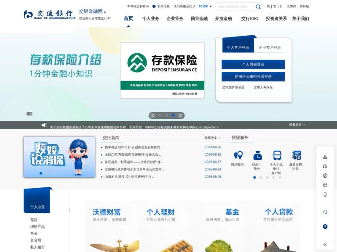Click the search magnifier icon
337x252 pixels.
(258, 7)
